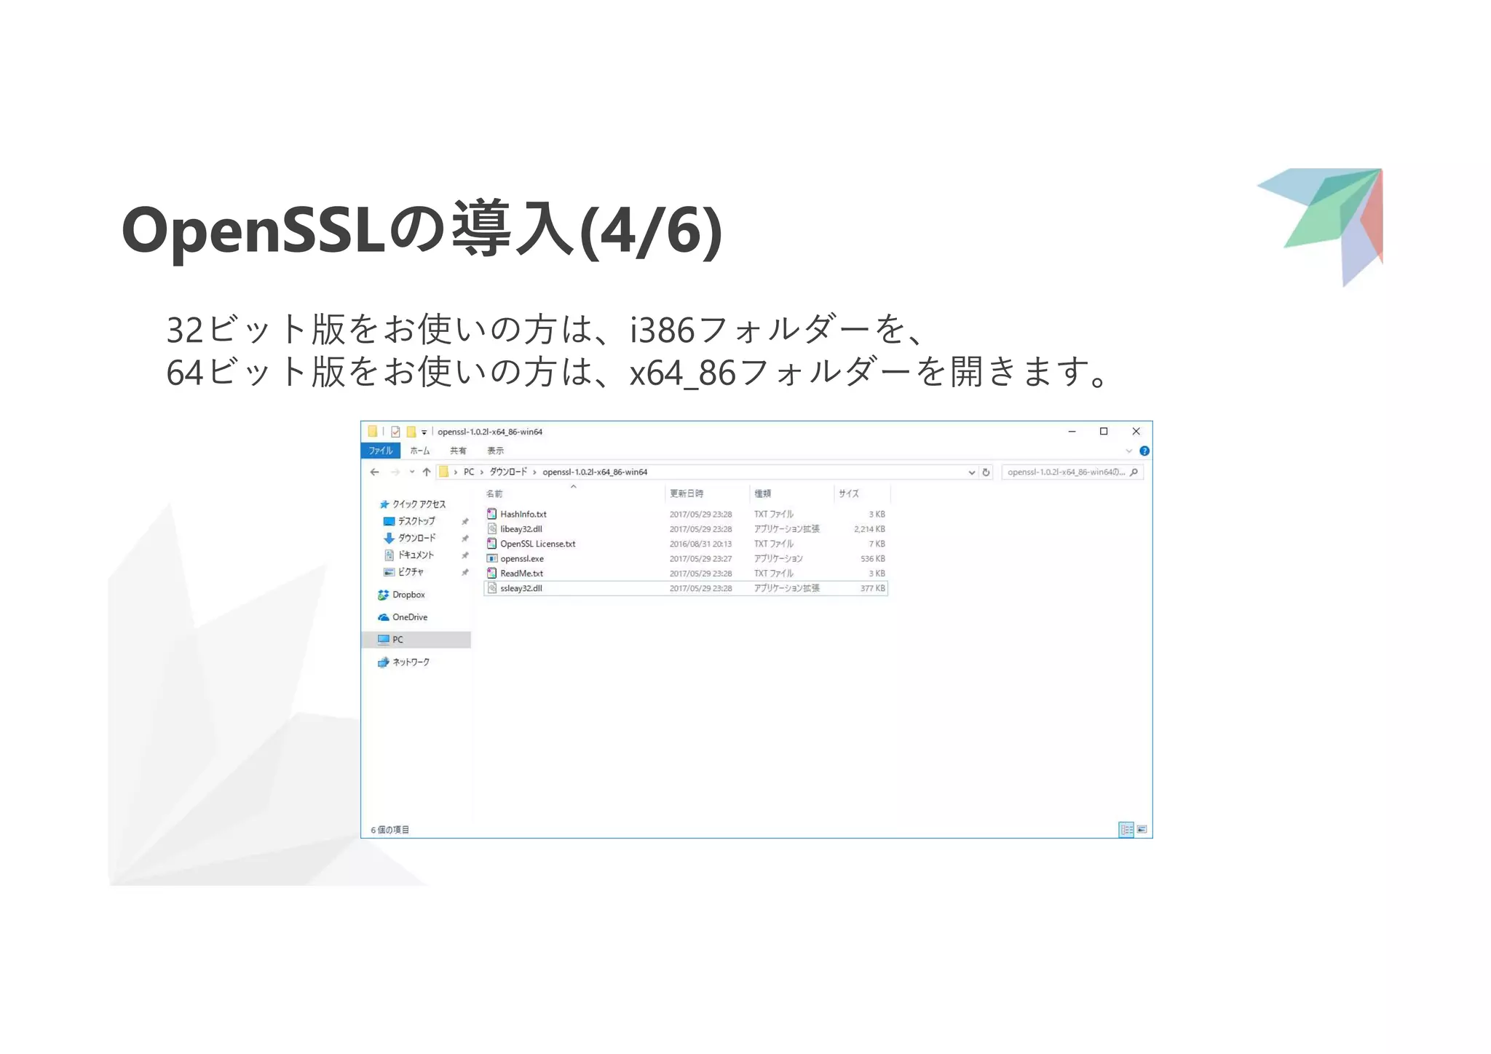
Task: Minimize the Explorer window
Action: coord(1072,432)
